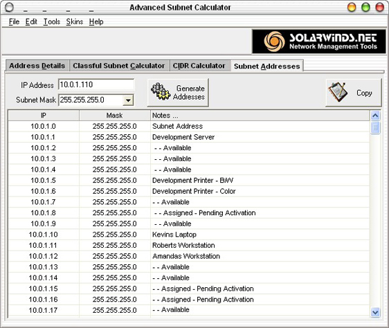Select the 10.0.1.13 IP cell

[x=44, y=267]
